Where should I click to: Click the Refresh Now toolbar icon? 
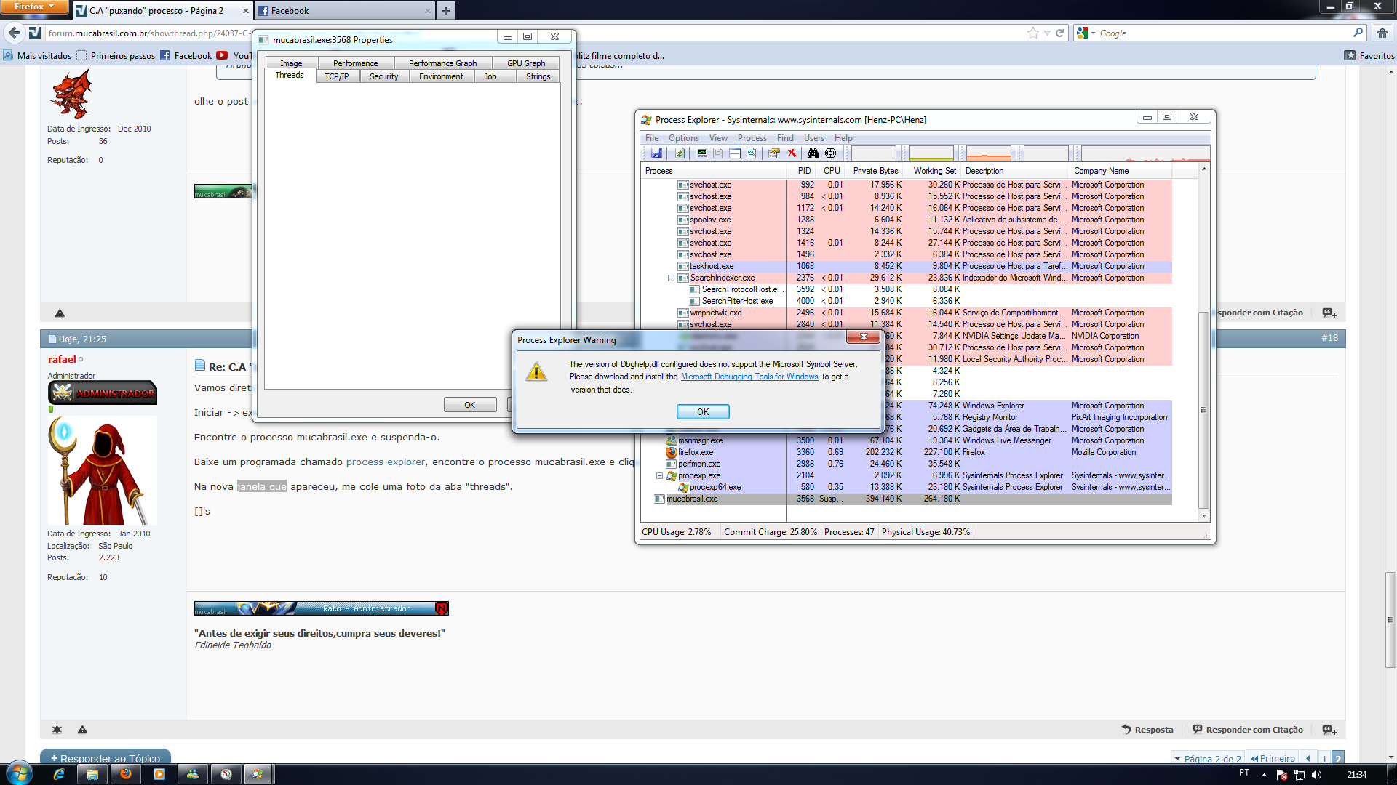click(x=680, y=153)
